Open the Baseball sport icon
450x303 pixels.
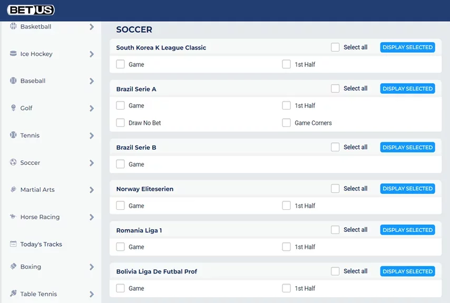[x=13, y=81]
